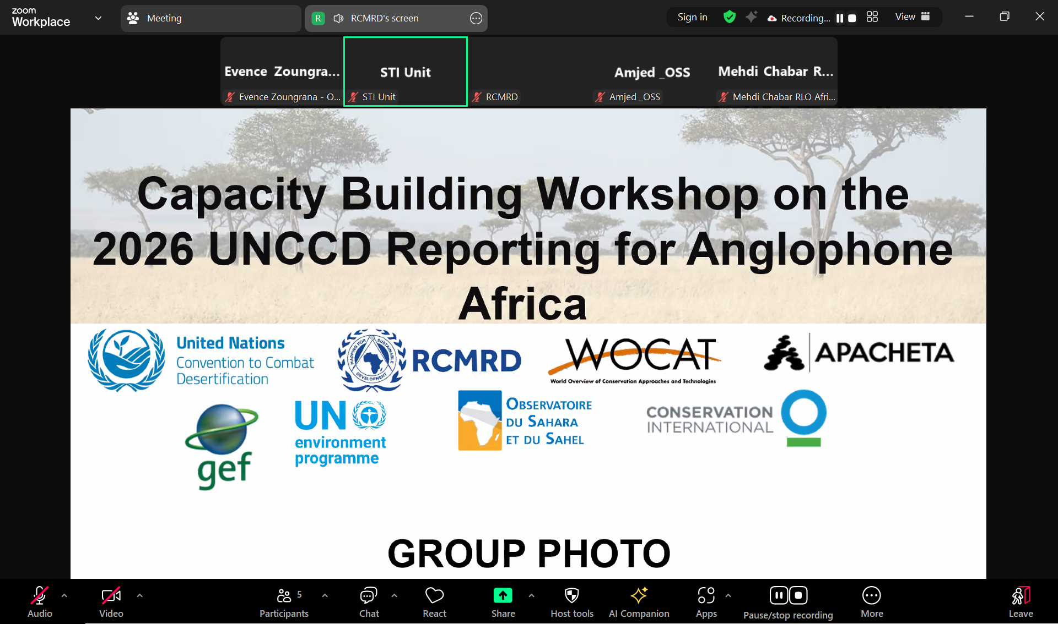Click the participant count 5
The height and width of the screenshot is (624, 1058).
pyautogui.click(x=299, y=594)
